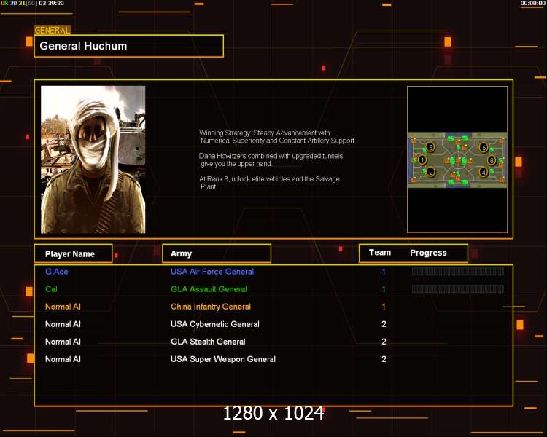The image size is (547, 437).
Task: Click the Normal AI name beside USA Super Weapon General
Action: tap(63, 359)
